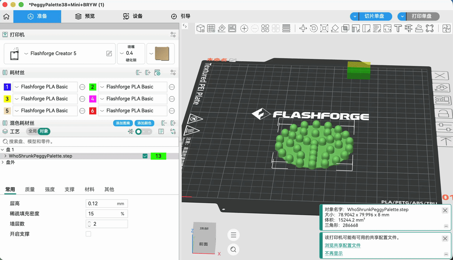453x260 pixels.
Task: Click the add instance plus circle icon
Action: coord(244,29)
